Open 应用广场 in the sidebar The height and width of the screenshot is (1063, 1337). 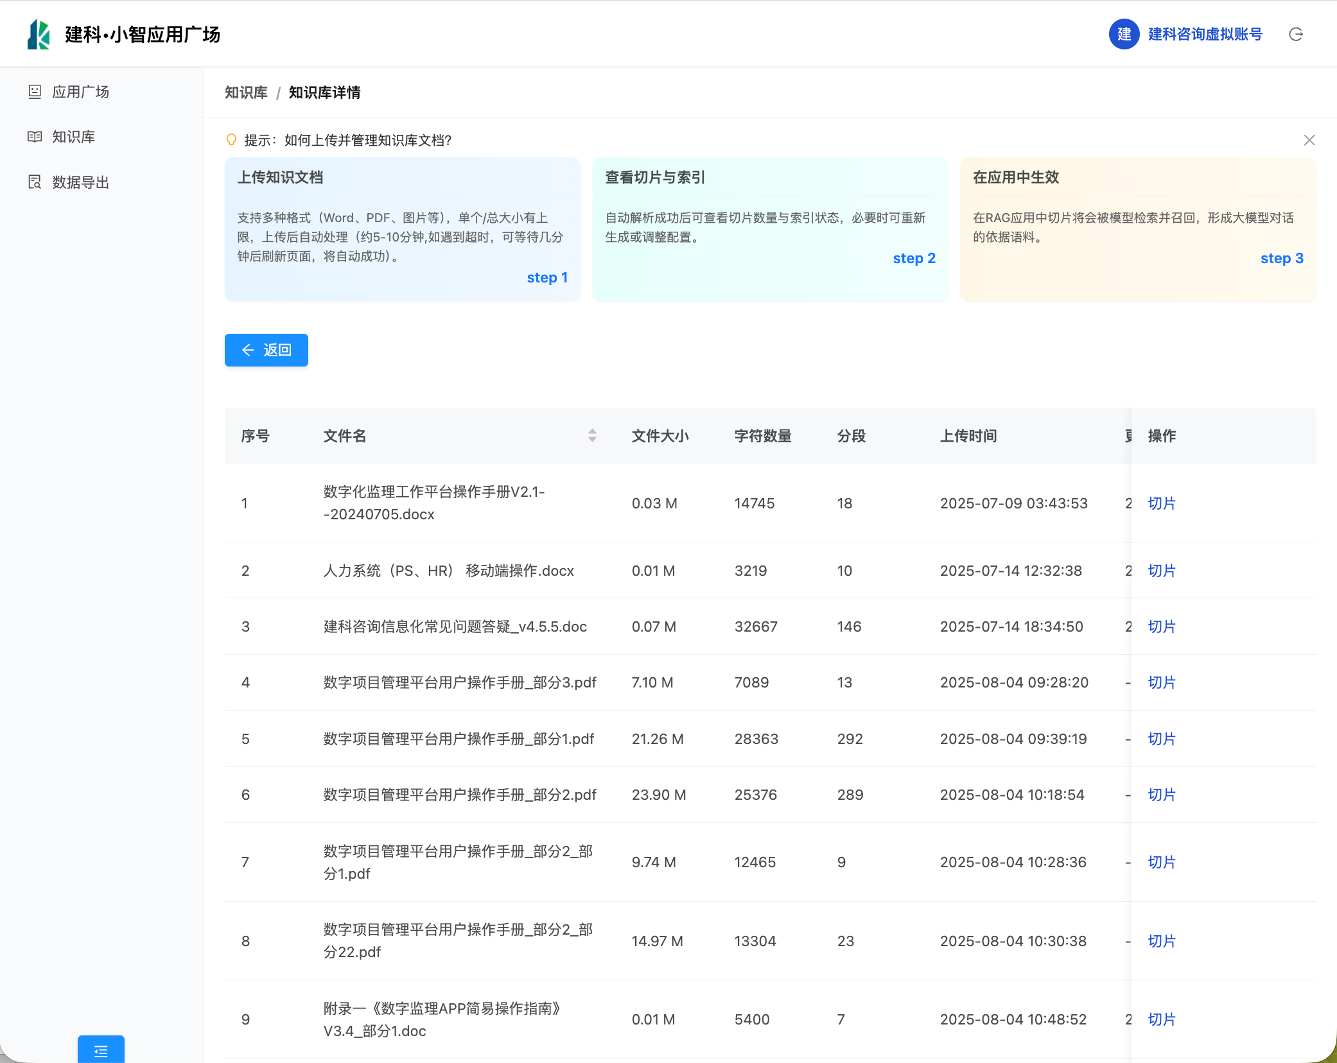pos(80,92)
